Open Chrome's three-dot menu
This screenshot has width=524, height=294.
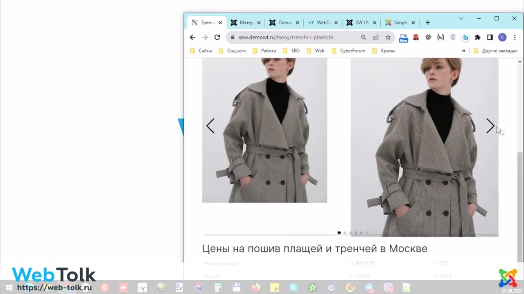[514, 37]
